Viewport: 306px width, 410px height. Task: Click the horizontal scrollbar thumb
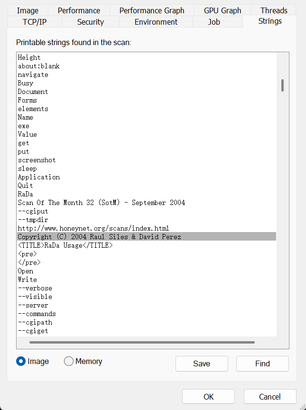tap(142, 342)
